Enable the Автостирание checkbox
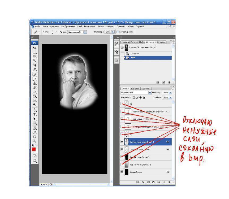Screen dimensions: 229x199 pos(118,32)
